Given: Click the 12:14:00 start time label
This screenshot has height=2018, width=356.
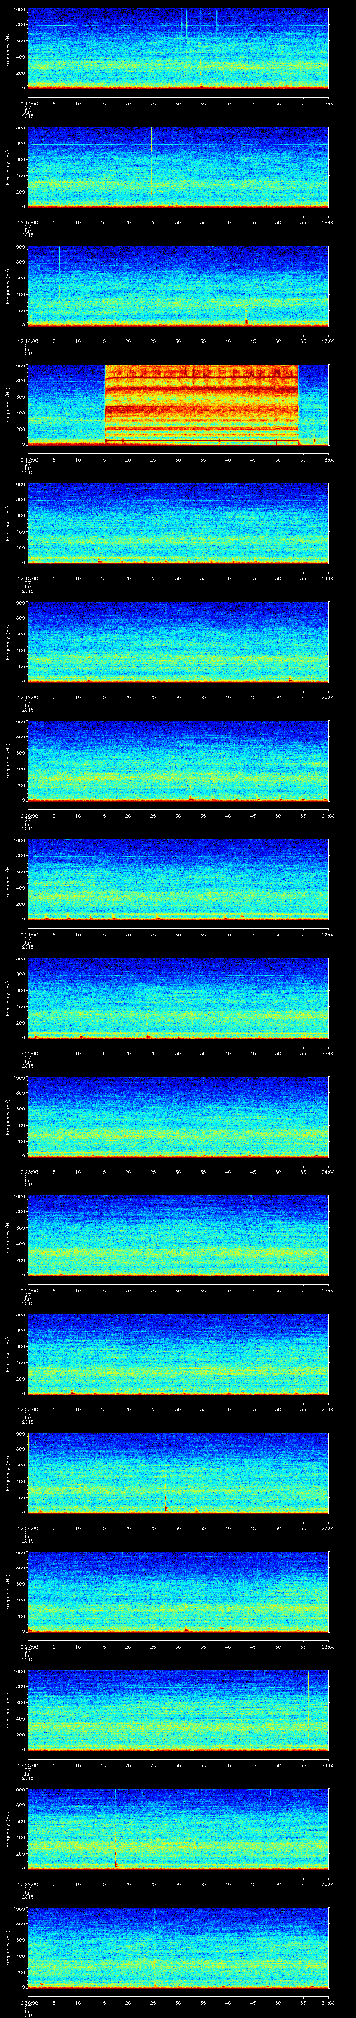Looking at the screenshot, I should click(x=28, y=103).
